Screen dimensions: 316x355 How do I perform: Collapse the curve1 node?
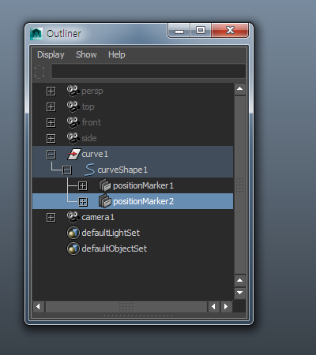tap(51, 155)
